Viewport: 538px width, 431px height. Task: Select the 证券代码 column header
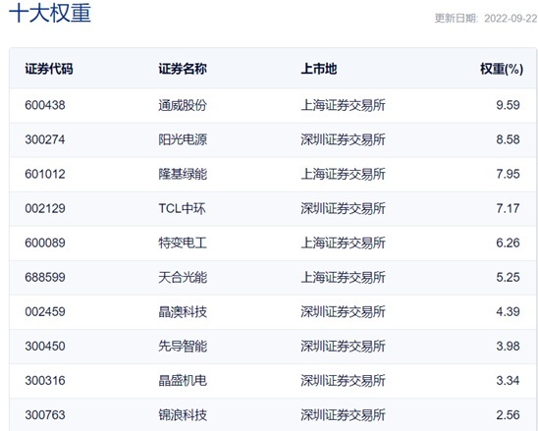coord(49,69)
